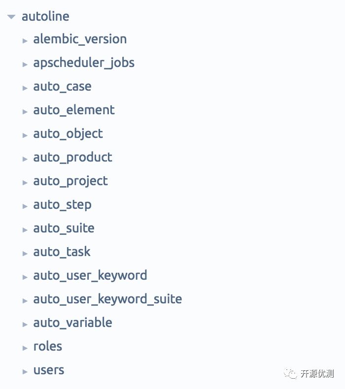Click the WeChat watermark logo icon
Screen dimensions: 345x389
291,373
